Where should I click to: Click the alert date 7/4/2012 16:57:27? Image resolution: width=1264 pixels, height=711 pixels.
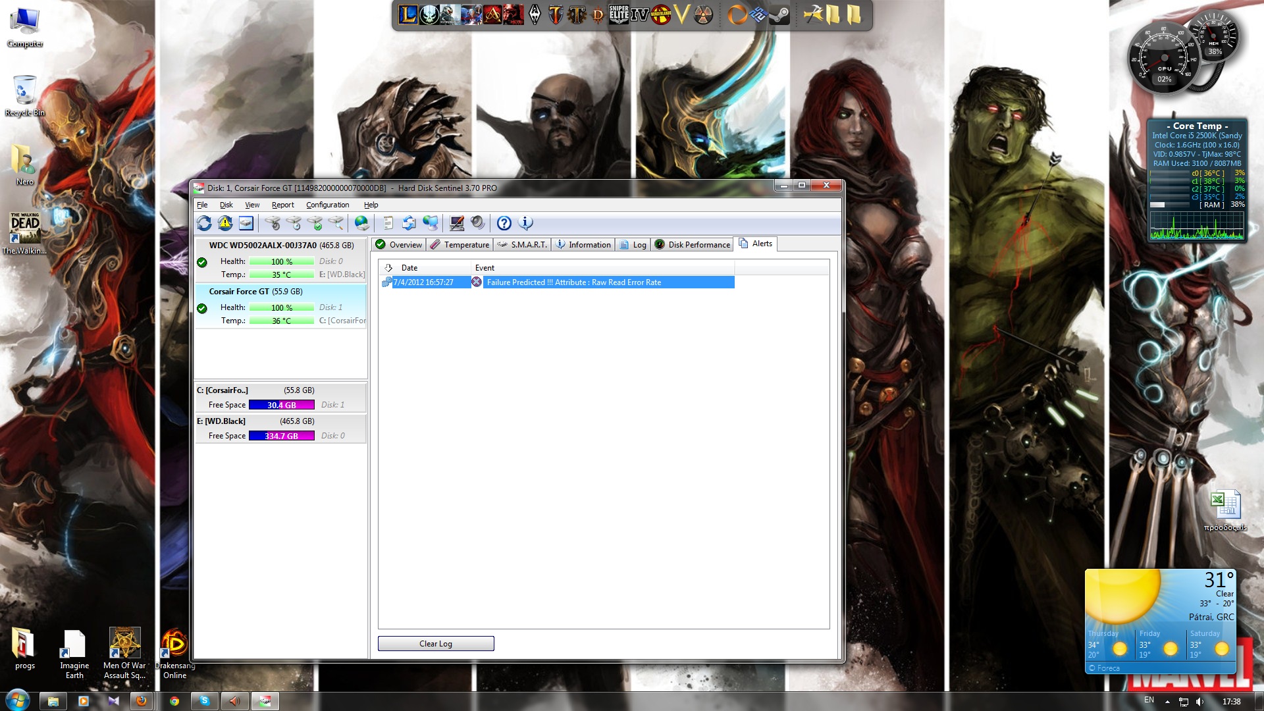click(423, 282)
